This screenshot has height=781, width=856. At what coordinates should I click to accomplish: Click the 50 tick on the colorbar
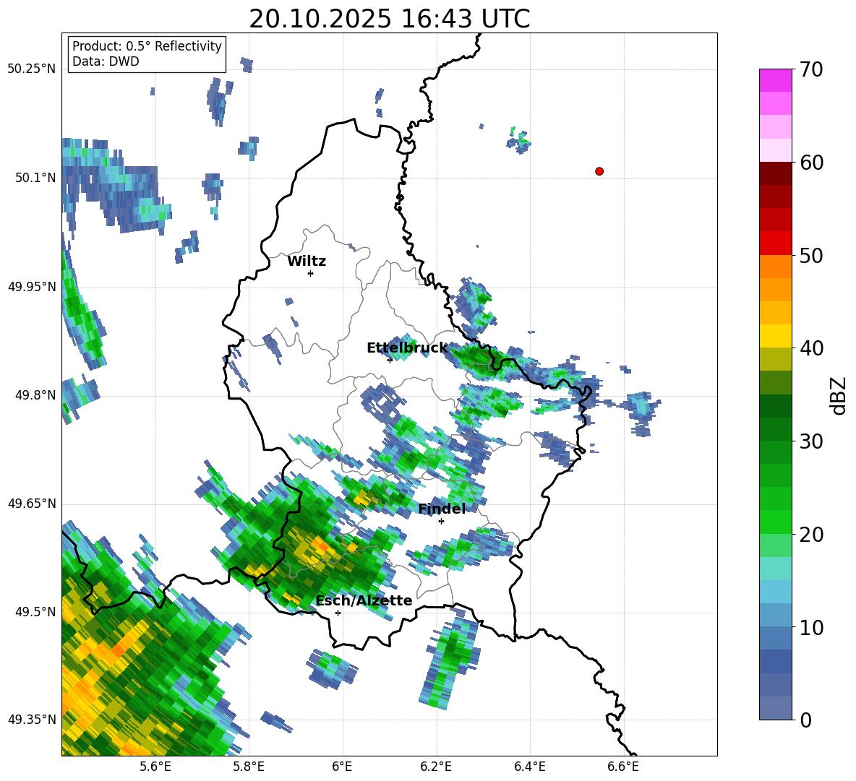click(x=811, y=255)
